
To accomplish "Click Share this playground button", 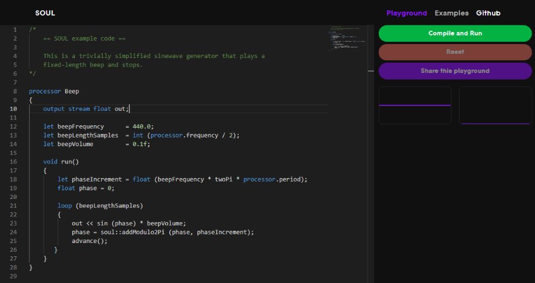I will coord(455,71).
